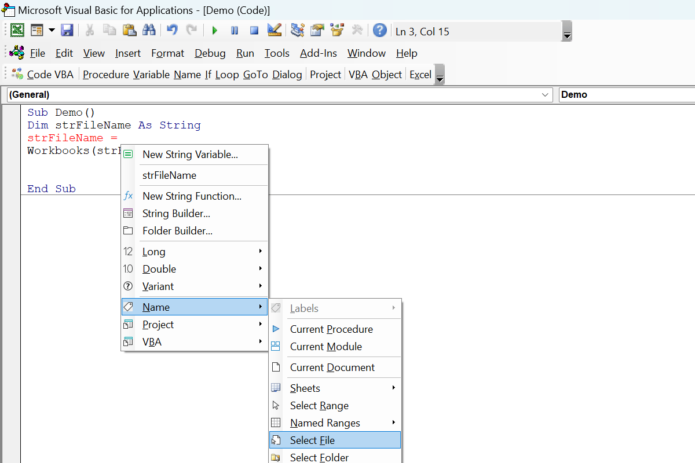Open the Code VBA toolbar menu

(43, 75)
